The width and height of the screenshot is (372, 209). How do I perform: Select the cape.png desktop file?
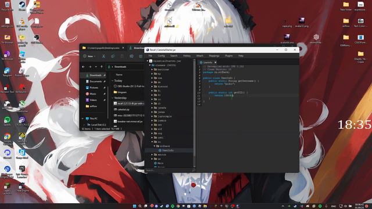click(x=287, y=23)
